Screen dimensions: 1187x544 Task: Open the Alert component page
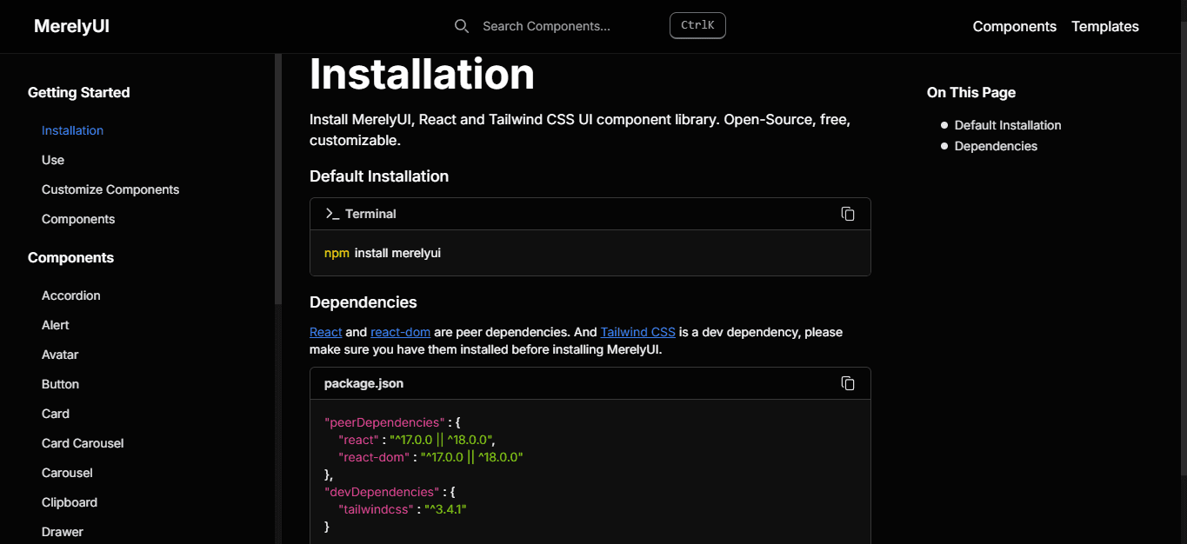(56, 325)
